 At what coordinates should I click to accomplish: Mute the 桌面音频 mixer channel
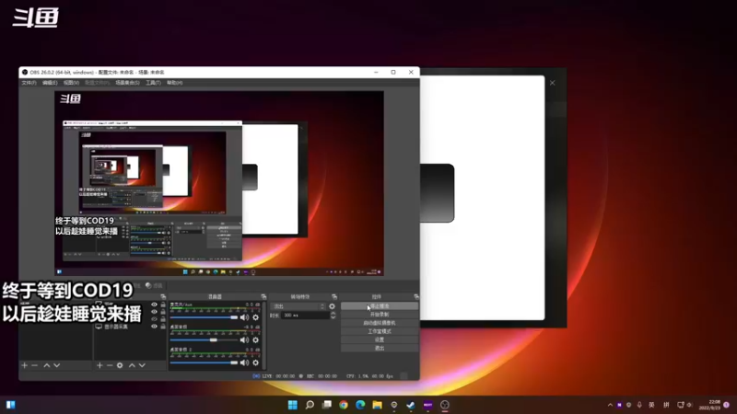point(244,339)
